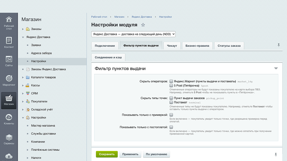Viewport: 287px width, 161px height.
Task: Expand the Каталоги товаров tree node
Action: (x=23, y=77)
